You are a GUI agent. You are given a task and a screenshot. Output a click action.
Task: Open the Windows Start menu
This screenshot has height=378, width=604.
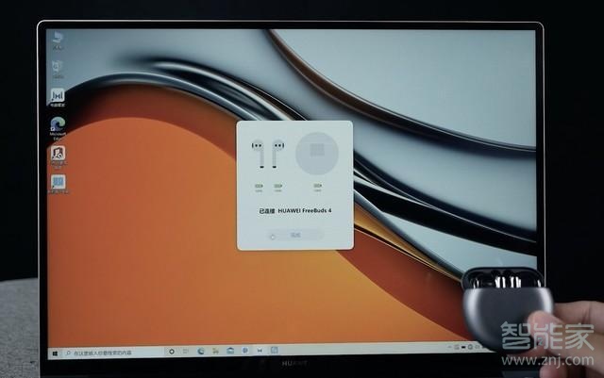click(x=57, y=352)
